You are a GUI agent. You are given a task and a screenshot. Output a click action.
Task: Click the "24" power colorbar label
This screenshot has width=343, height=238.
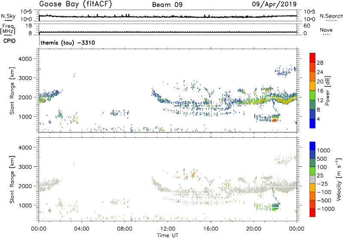(320, 72)
